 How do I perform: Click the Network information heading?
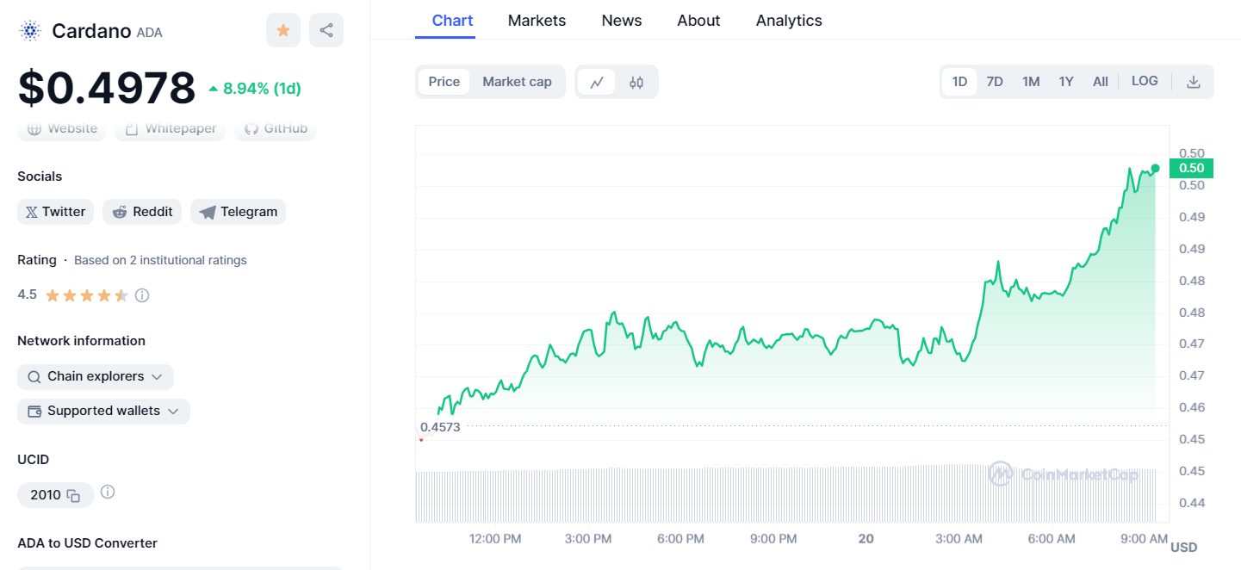pos(82,341)
